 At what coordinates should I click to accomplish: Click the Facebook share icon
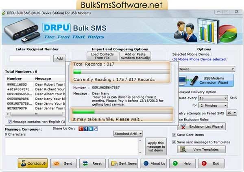[x=86, y=129]
